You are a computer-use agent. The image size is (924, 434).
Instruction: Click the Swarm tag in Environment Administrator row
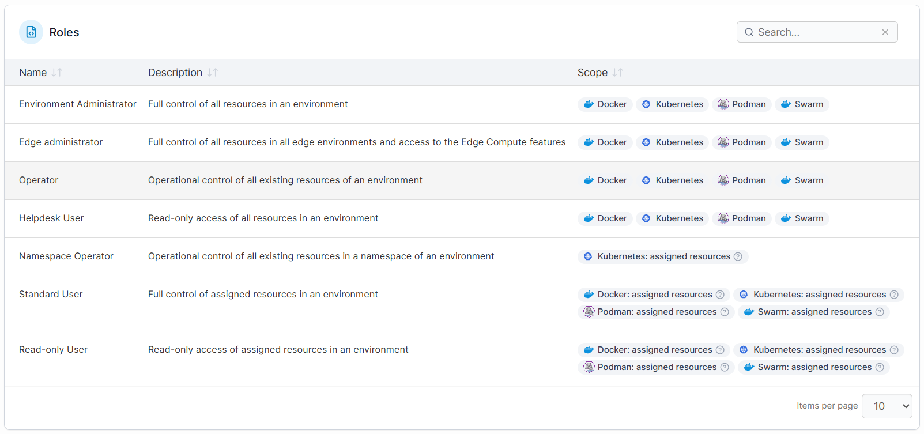[x=802, y=104]
